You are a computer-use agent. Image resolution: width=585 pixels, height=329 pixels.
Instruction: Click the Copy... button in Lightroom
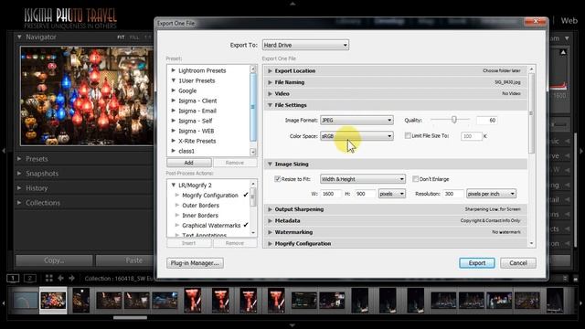pyautogui.click(x=54, y=260)
